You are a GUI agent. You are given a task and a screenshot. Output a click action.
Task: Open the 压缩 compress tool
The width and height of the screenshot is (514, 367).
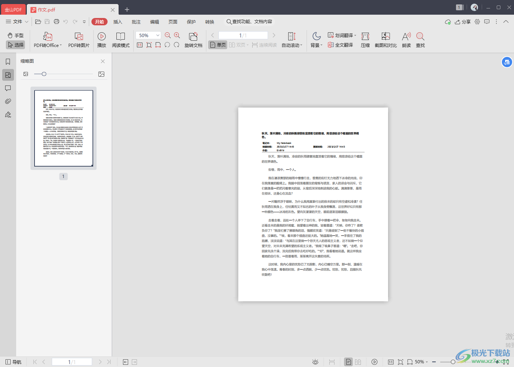pyautogui.click(x=365, y=40)
